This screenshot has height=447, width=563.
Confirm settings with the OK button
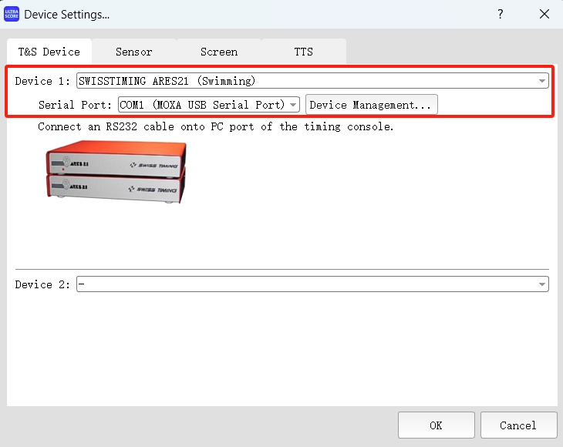tap(436, 425)
